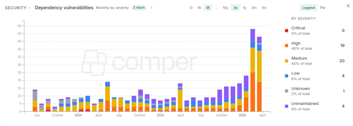The width and height of the screenshot is (353, 126).
Task: Close the chart panel with X icon
Action: [348, 6]
